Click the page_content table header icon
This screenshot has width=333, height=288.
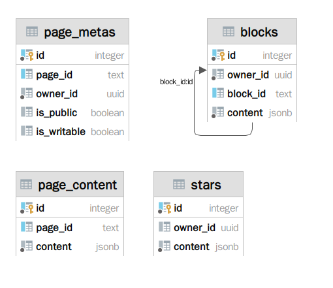[x=26, y=184]
